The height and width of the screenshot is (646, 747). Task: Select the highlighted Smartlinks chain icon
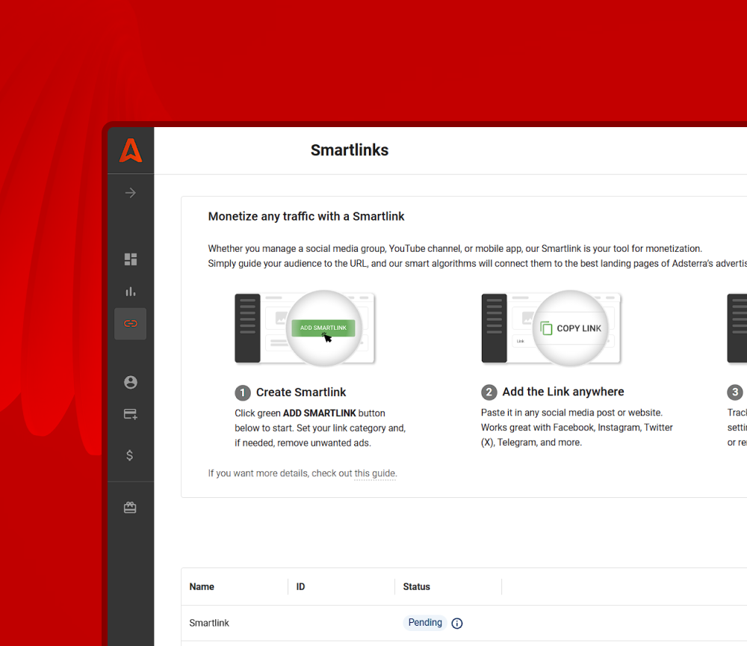pyautogui.click(x=130, y=324)
